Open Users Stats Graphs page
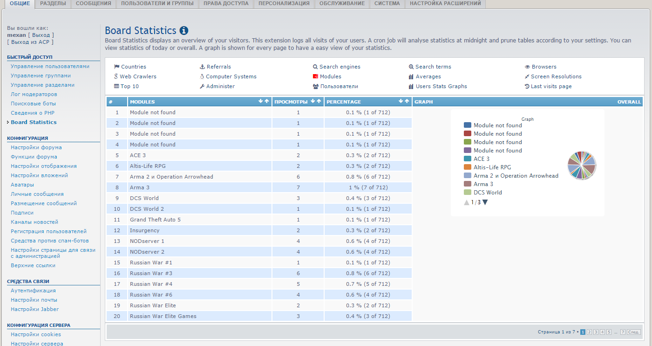 click(x=441, y=86)
